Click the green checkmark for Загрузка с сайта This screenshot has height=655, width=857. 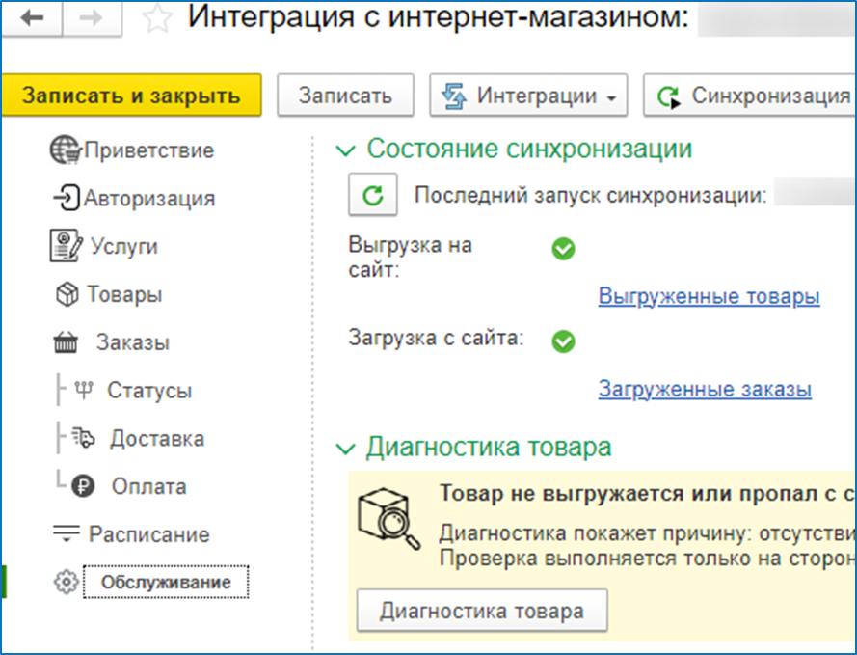tap(563, 341)
